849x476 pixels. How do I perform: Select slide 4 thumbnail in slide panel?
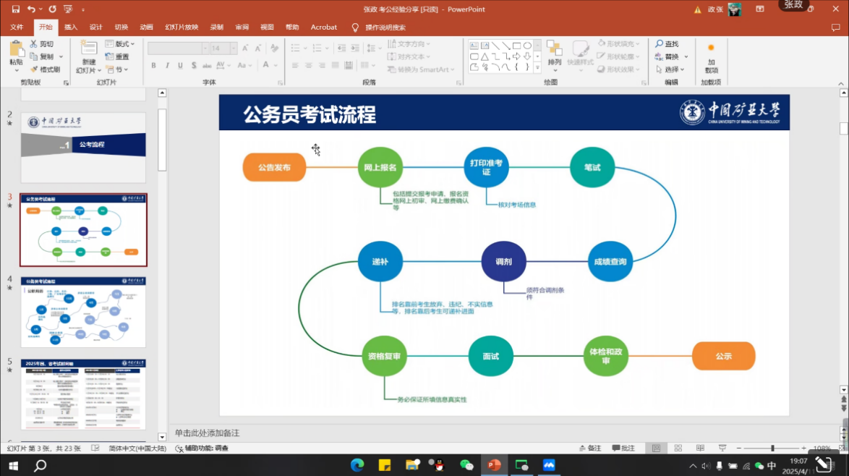click(83, 313)
